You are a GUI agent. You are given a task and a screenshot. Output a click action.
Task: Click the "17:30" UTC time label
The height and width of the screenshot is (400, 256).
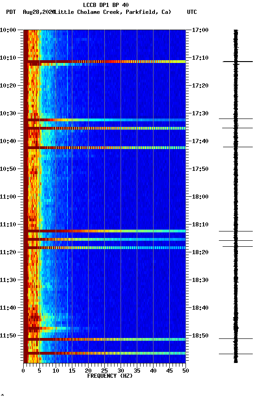pos(200,113)
